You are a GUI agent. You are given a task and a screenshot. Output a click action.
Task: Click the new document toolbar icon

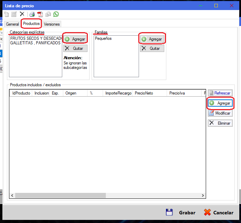pyautogui.click(x=6, y=14)
